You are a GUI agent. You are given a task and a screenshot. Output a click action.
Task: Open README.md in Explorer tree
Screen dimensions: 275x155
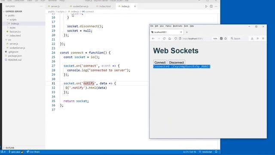click(15, 60)
